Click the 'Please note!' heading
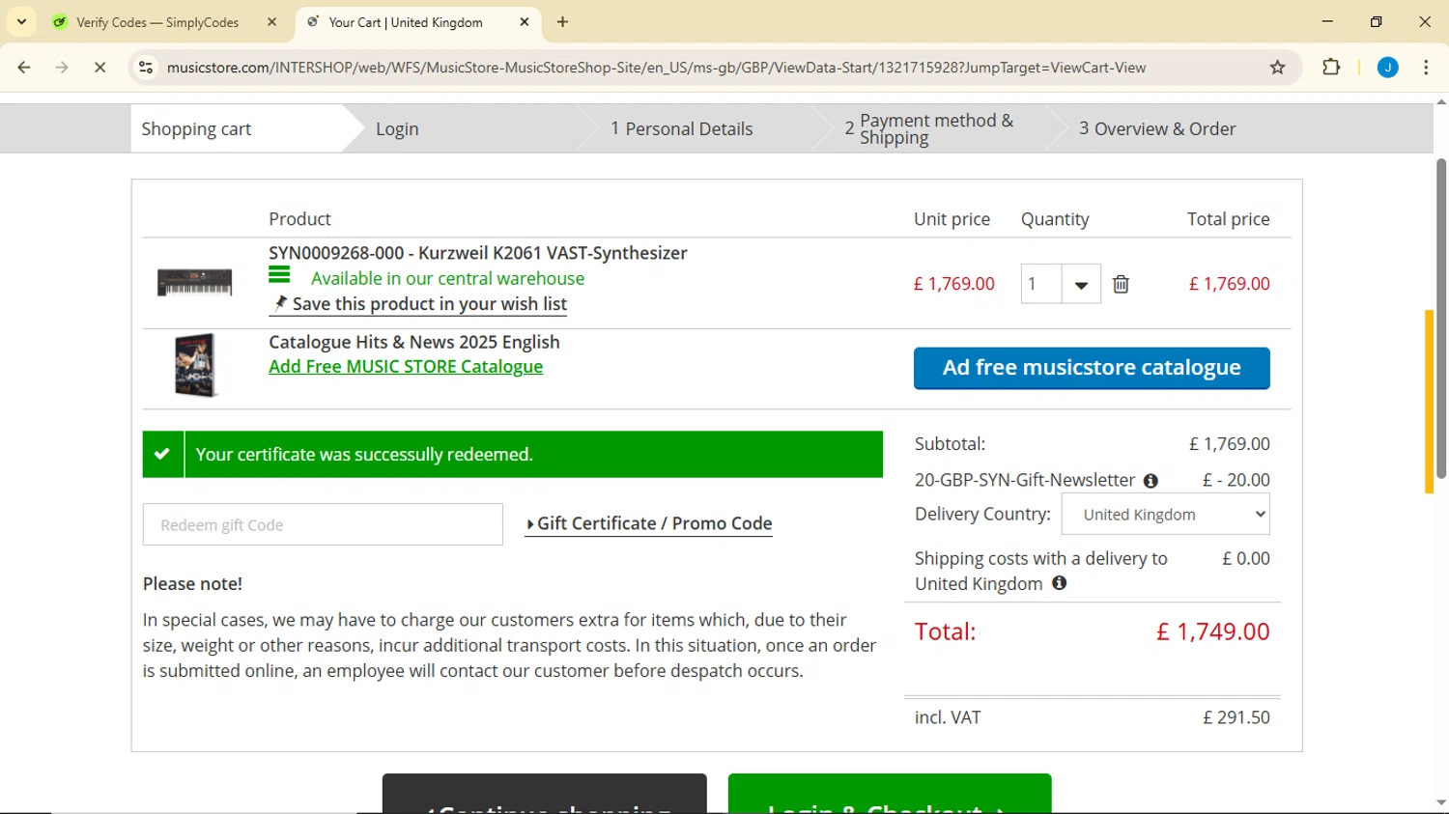 tap(192, 583)
